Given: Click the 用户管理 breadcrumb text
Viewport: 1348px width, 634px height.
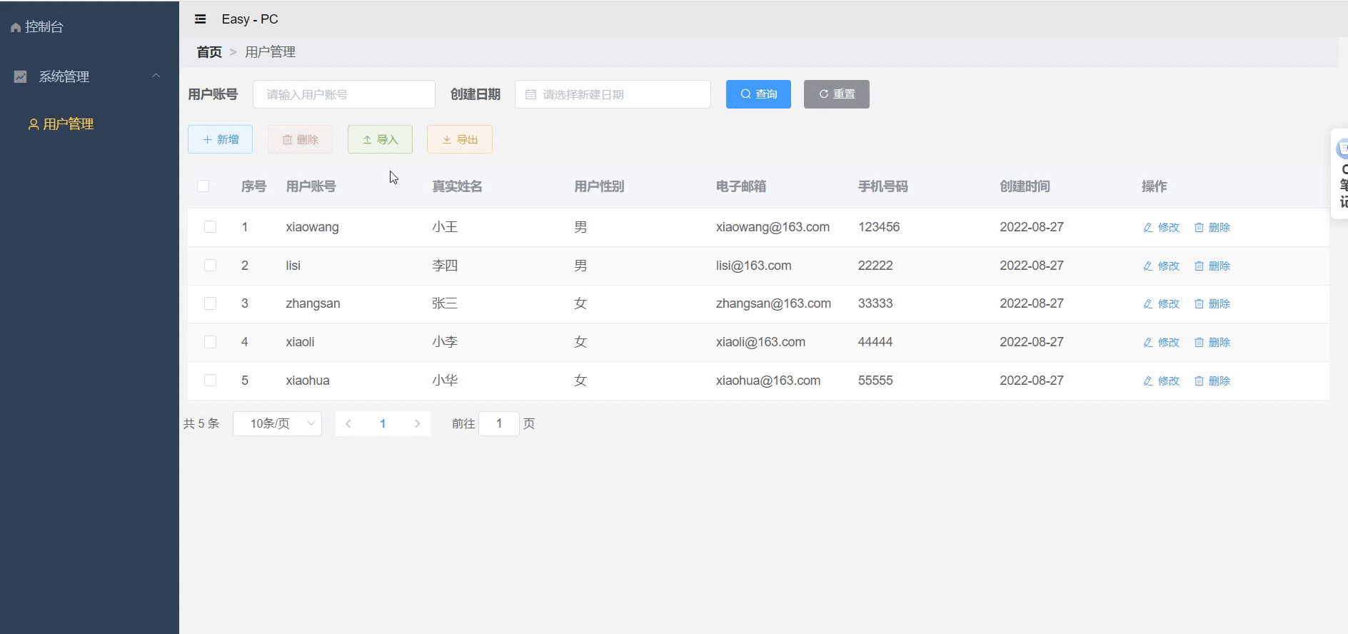Looking at the screenshot, I should pos(270,52).
